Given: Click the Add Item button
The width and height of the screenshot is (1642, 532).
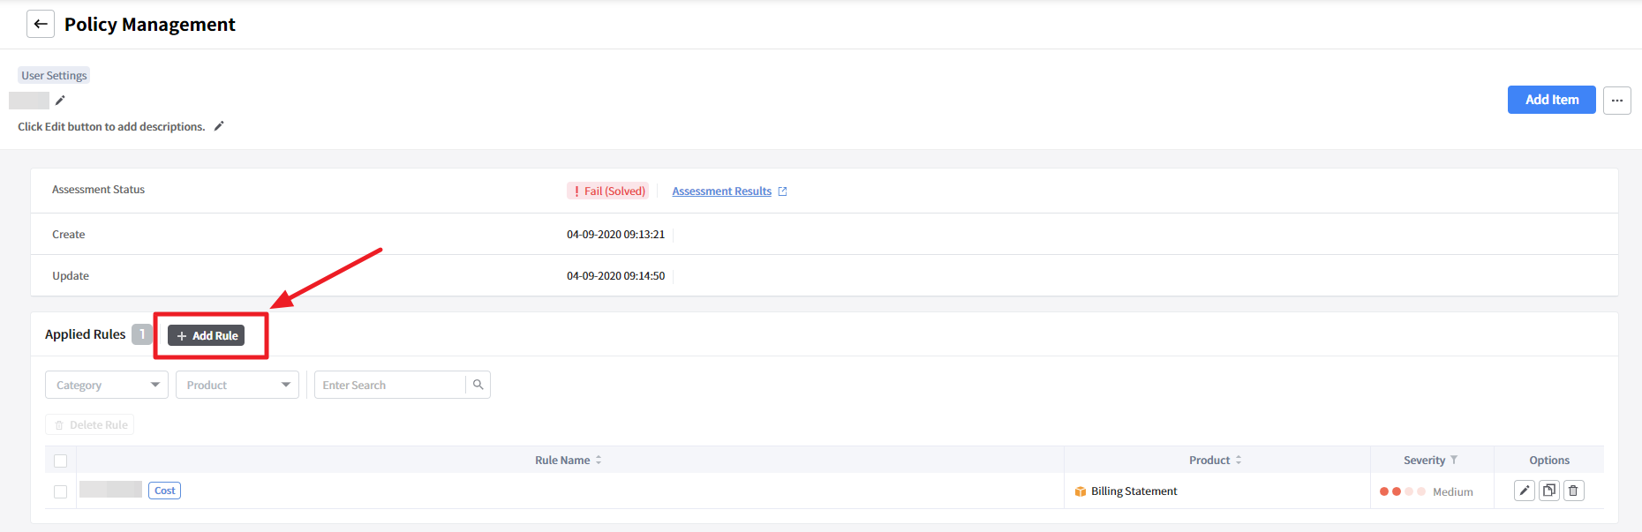Looking at the screenshot, I should 1551,100.
